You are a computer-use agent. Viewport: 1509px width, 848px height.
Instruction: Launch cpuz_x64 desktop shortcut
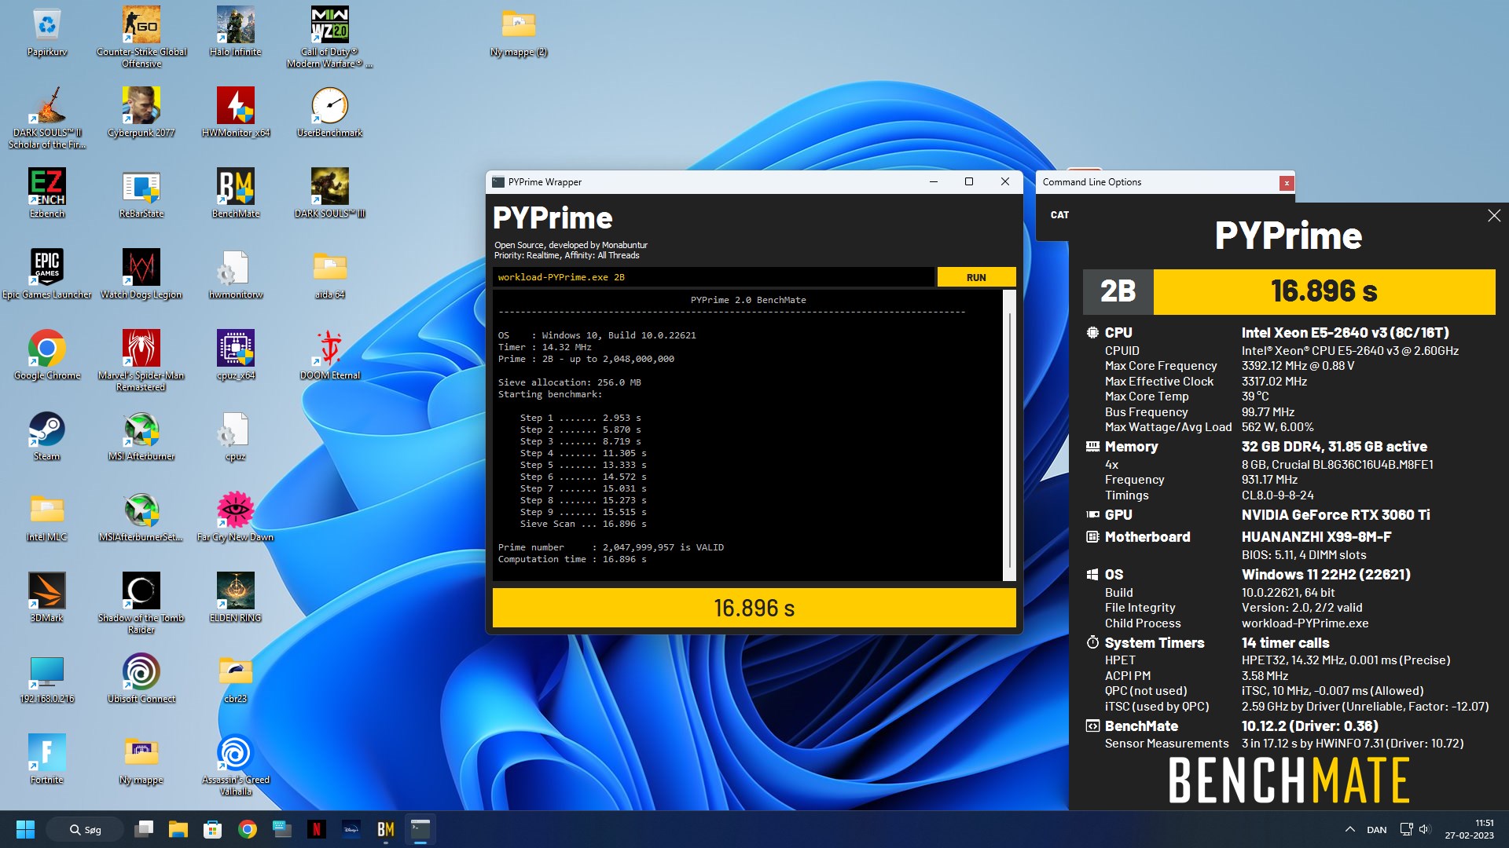(x=236, y=355)
